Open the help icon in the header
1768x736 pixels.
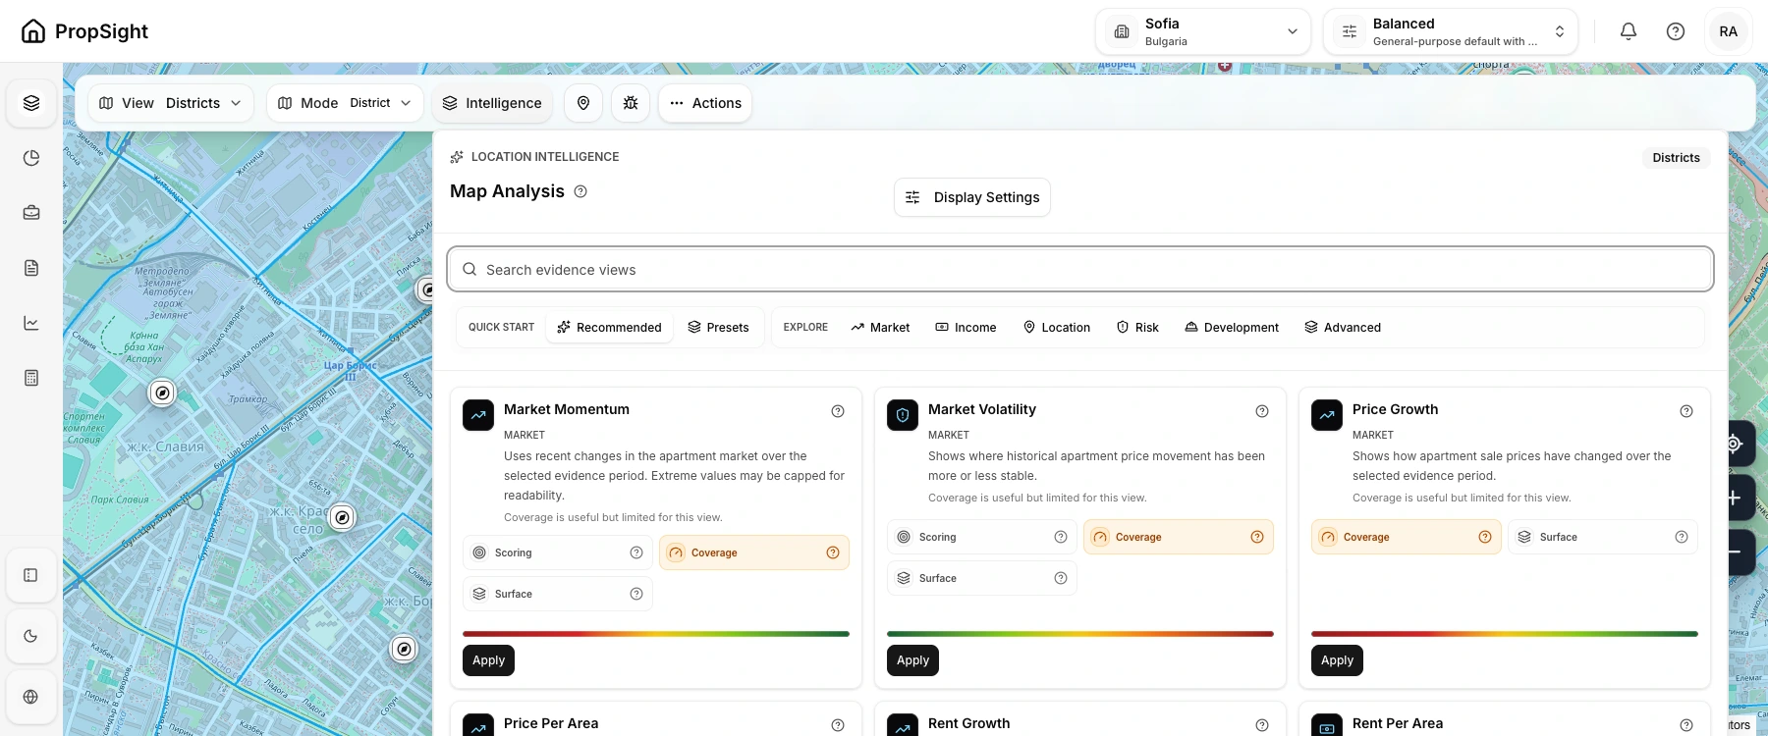pyautogui.click(x=1676, y=31)
